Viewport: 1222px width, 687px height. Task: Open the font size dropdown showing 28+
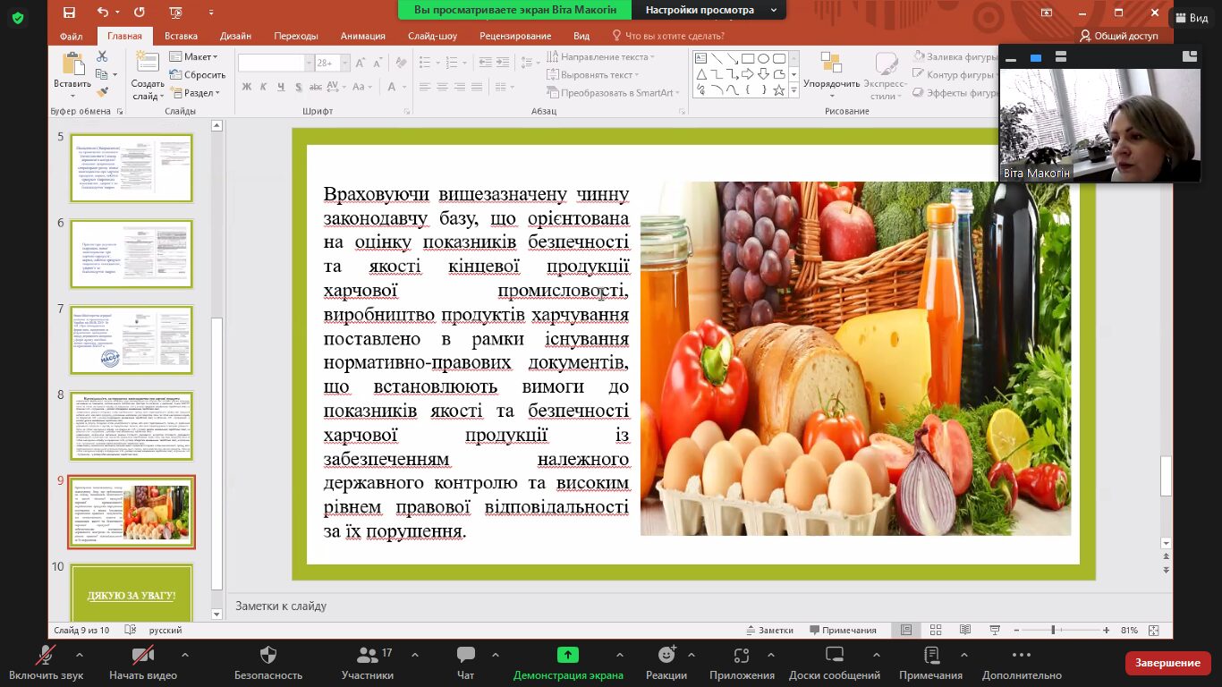click(x=344, y=64)
